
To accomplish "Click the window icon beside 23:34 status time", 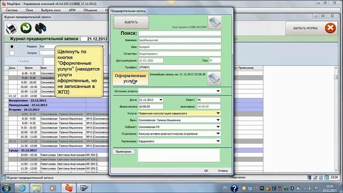I will point(326,177).
